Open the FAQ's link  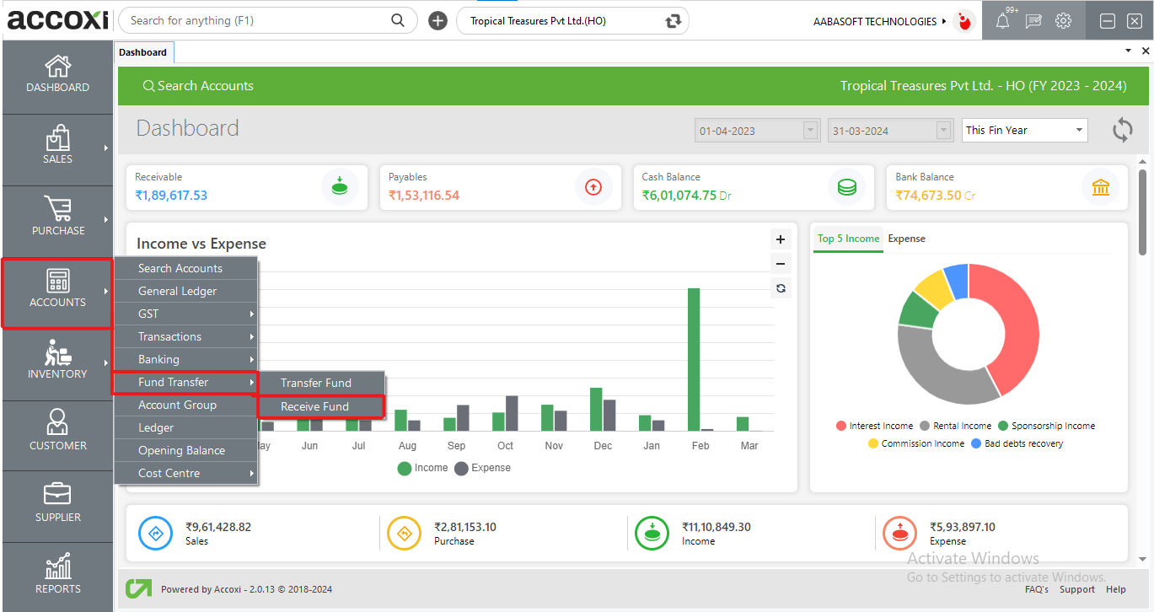[1037, 589]
